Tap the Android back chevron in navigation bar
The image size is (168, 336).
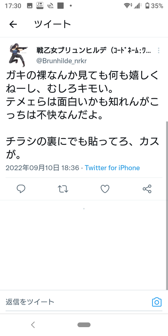tap(33, 325)
